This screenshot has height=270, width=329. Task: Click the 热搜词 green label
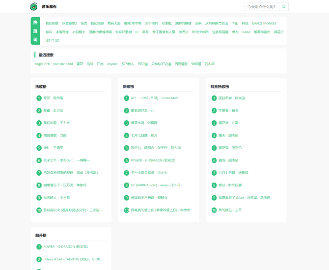tap(35, 31)
